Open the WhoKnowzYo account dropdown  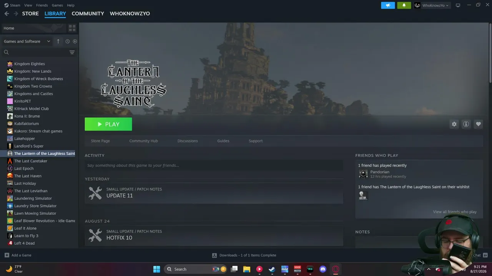(x=432, y=5)
